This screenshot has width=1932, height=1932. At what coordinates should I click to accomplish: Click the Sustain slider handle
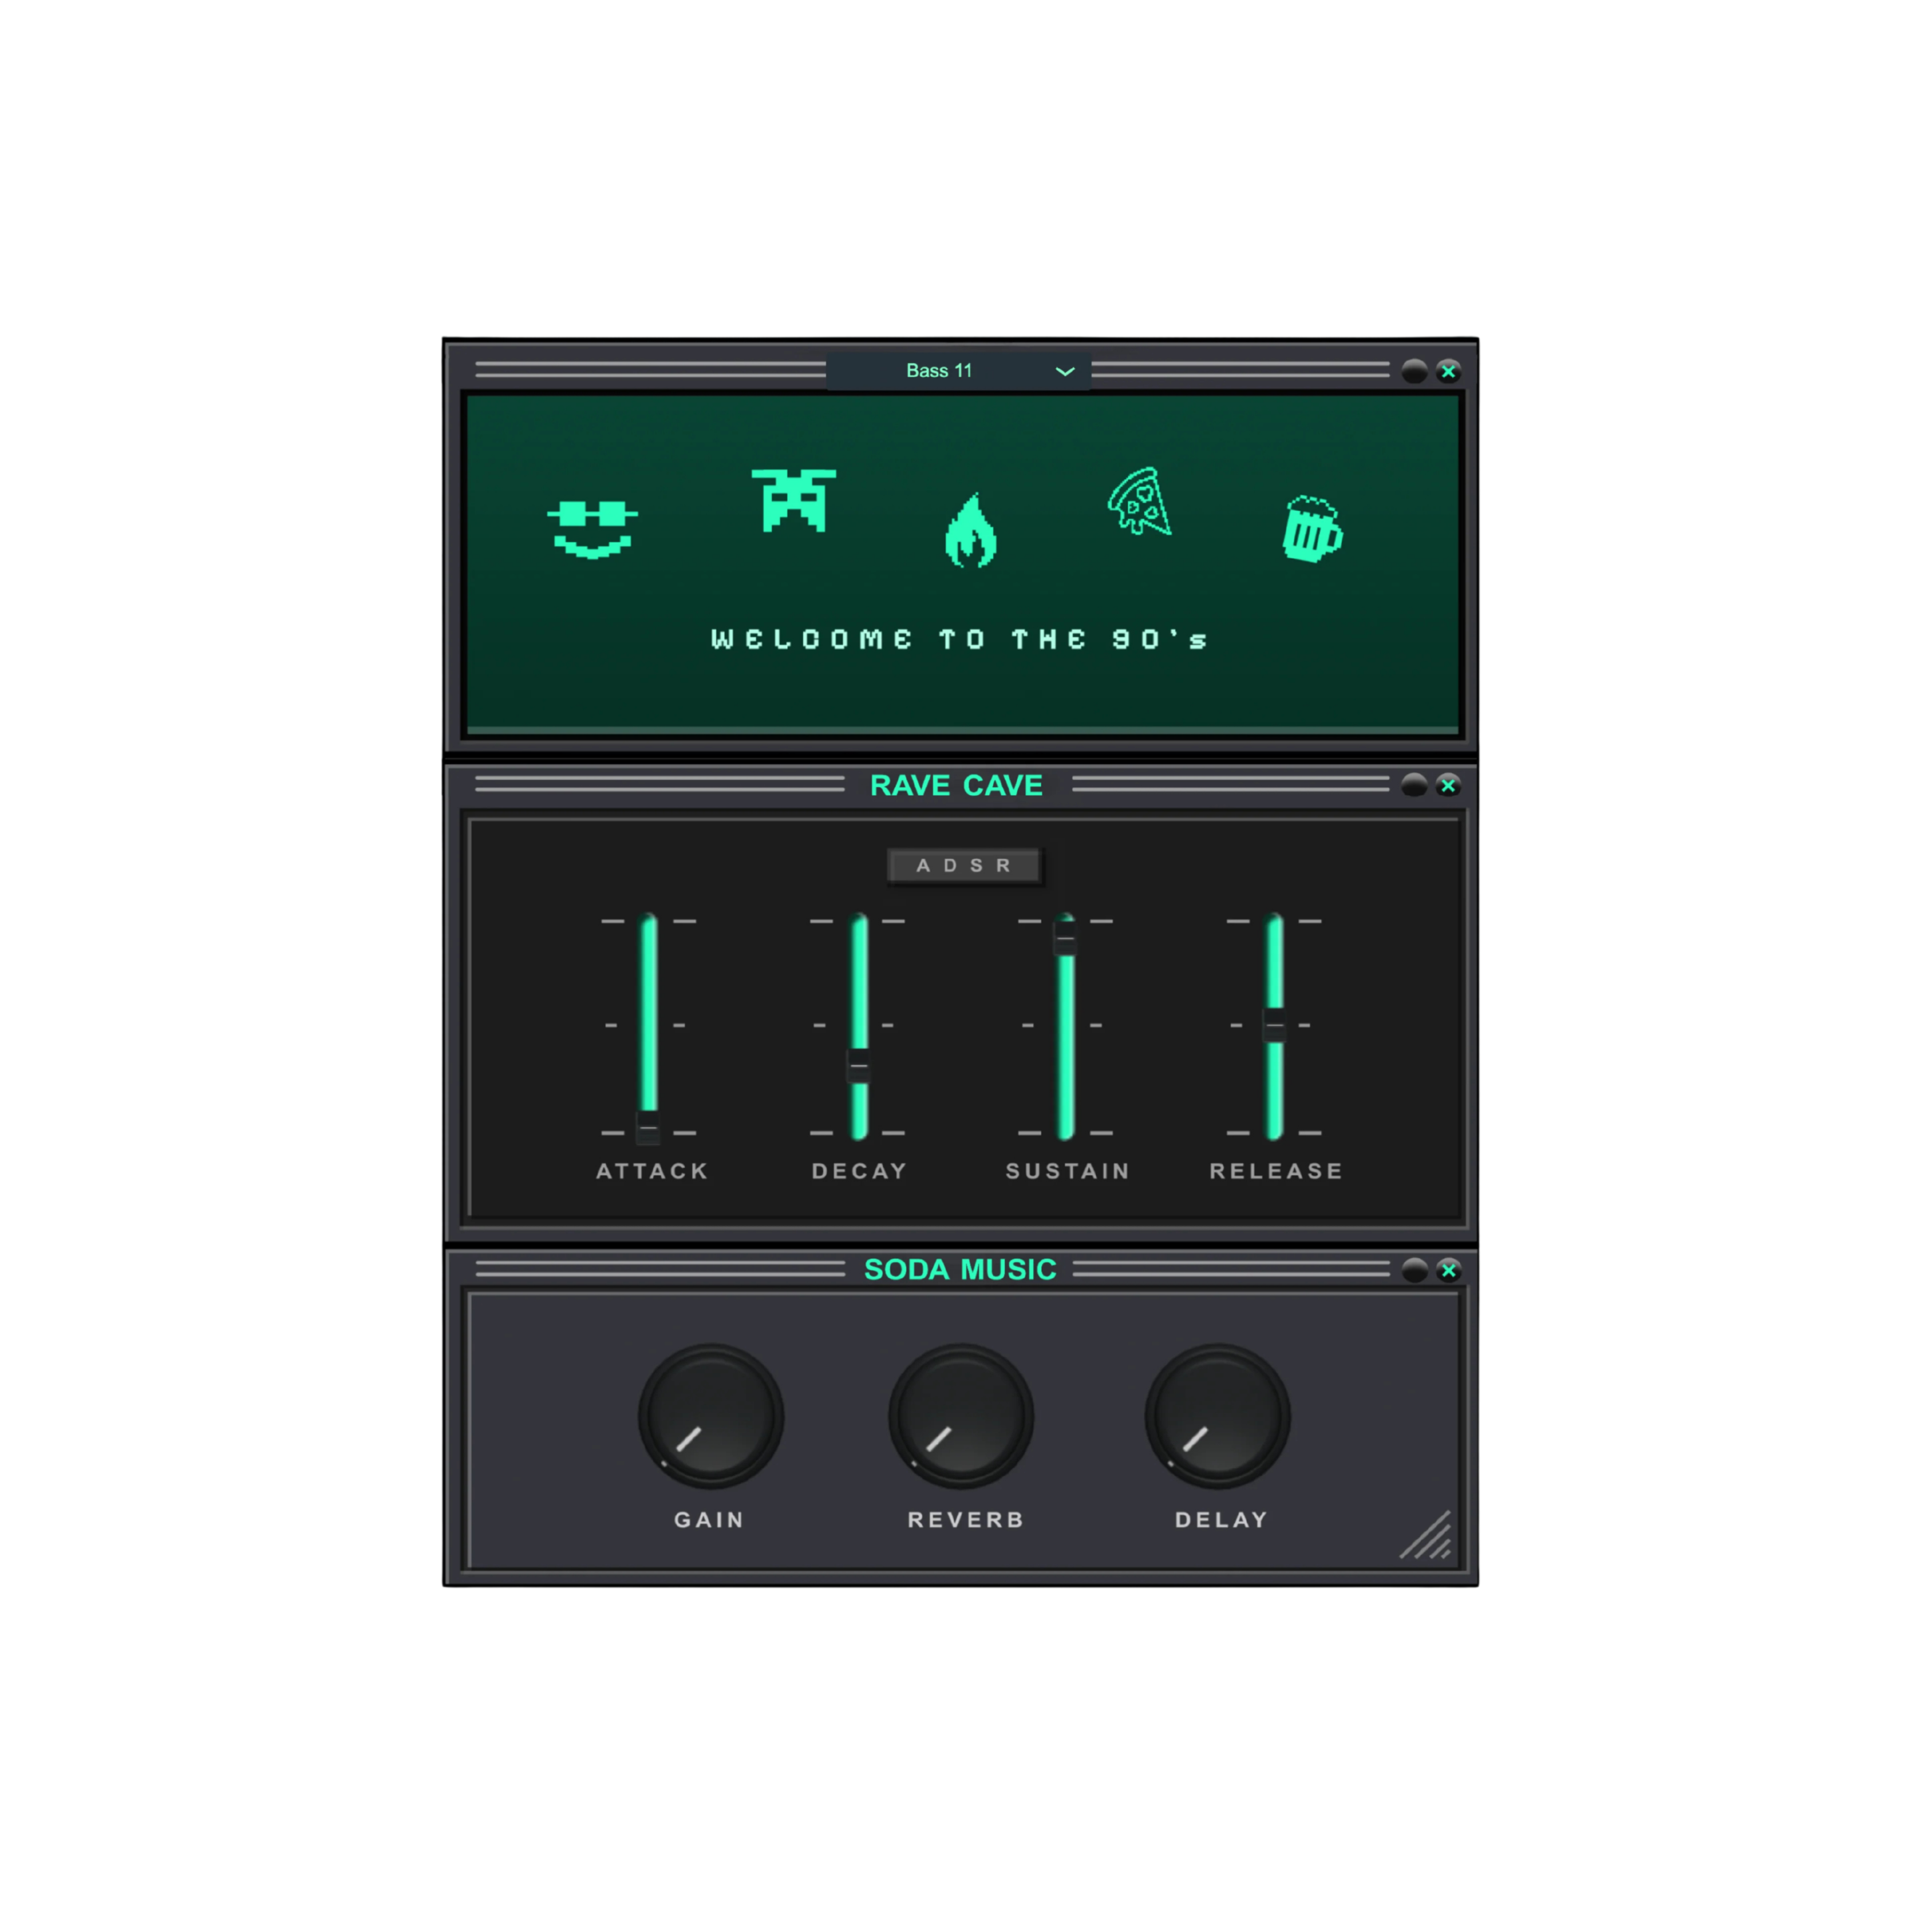tap(1065, 937)
